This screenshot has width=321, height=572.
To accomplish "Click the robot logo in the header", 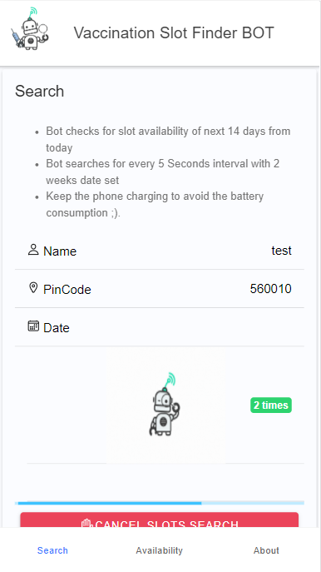I will tap(30, 29).
